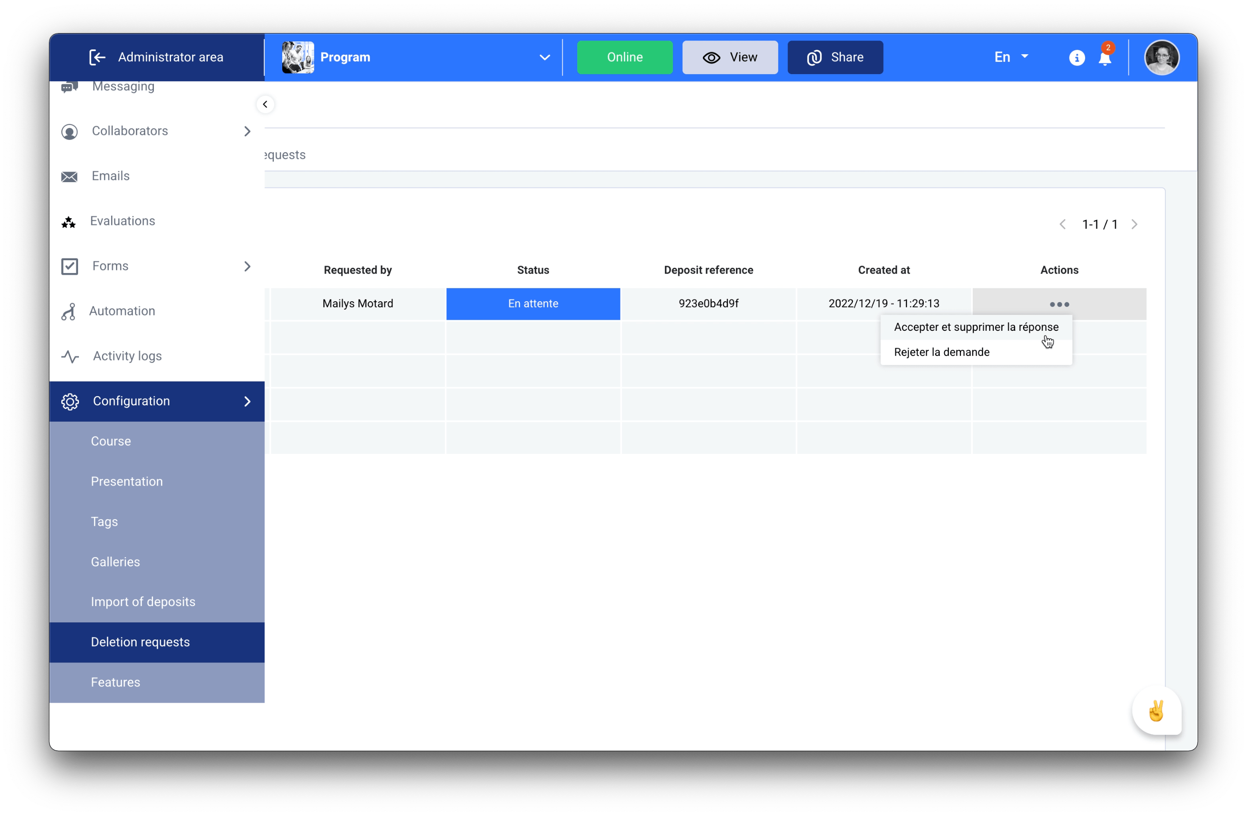This screenshot has width=1247, height=816.
Task: Click the Forms checkbox icon
Action: (69, 266)
